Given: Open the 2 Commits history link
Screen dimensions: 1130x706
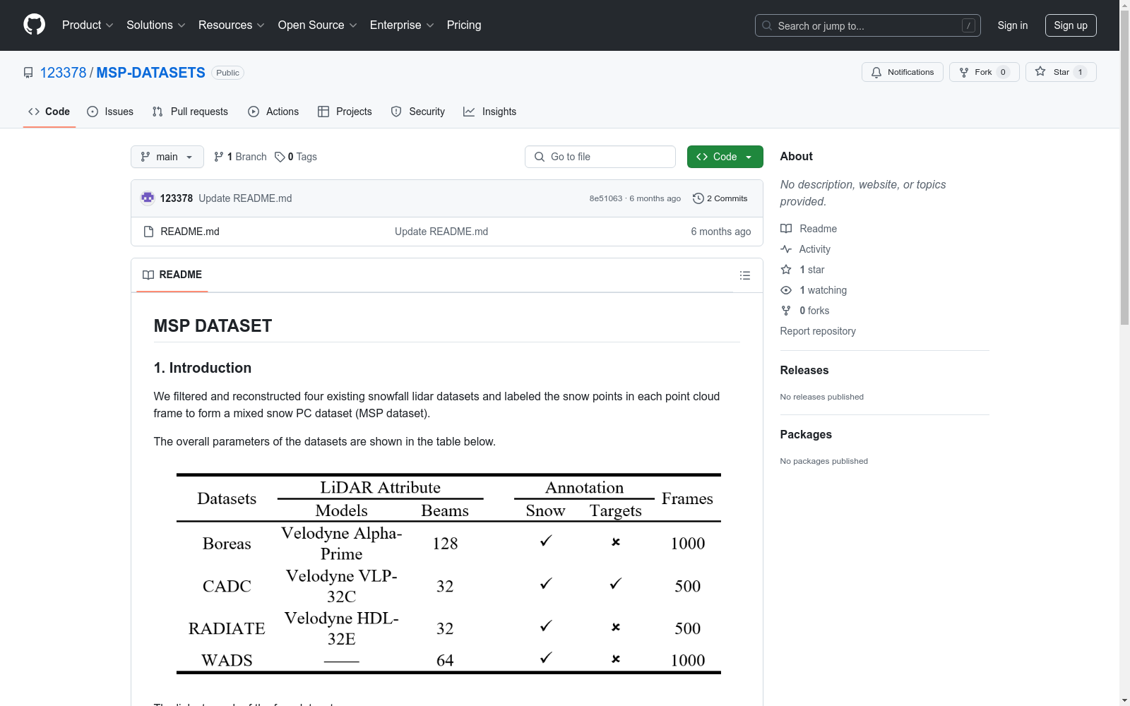Looking at the screenshot, I should coord(720,198).
